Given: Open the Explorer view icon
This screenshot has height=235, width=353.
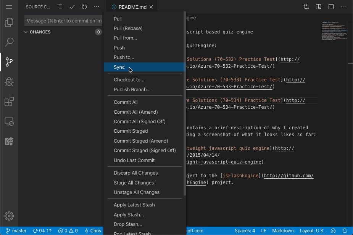Looking at the screenshot, I should click(9, 22).
